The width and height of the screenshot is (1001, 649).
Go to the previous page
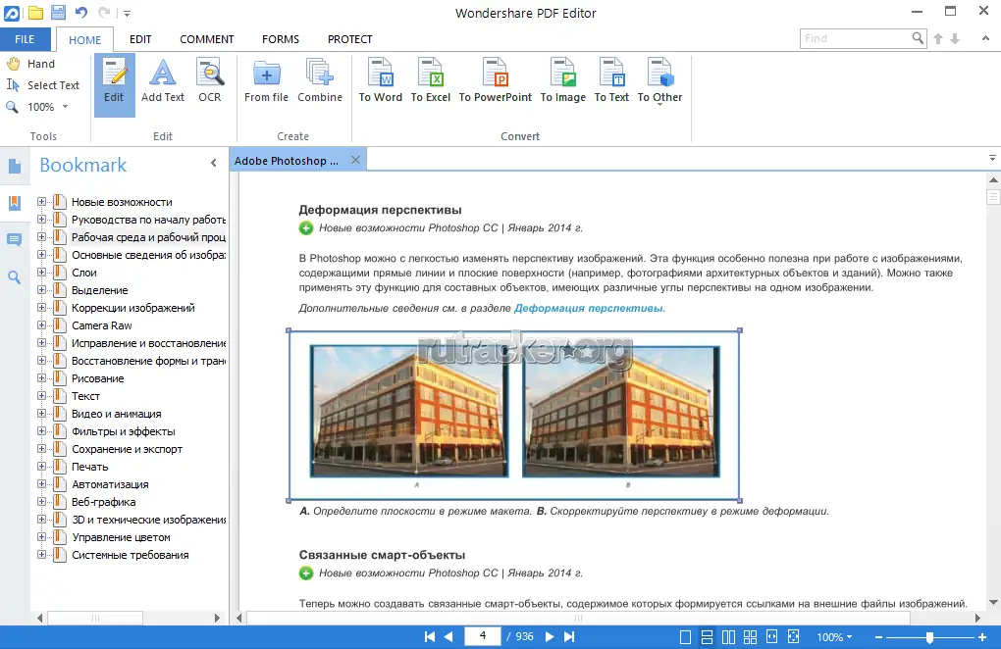click(x=448, y=636)
